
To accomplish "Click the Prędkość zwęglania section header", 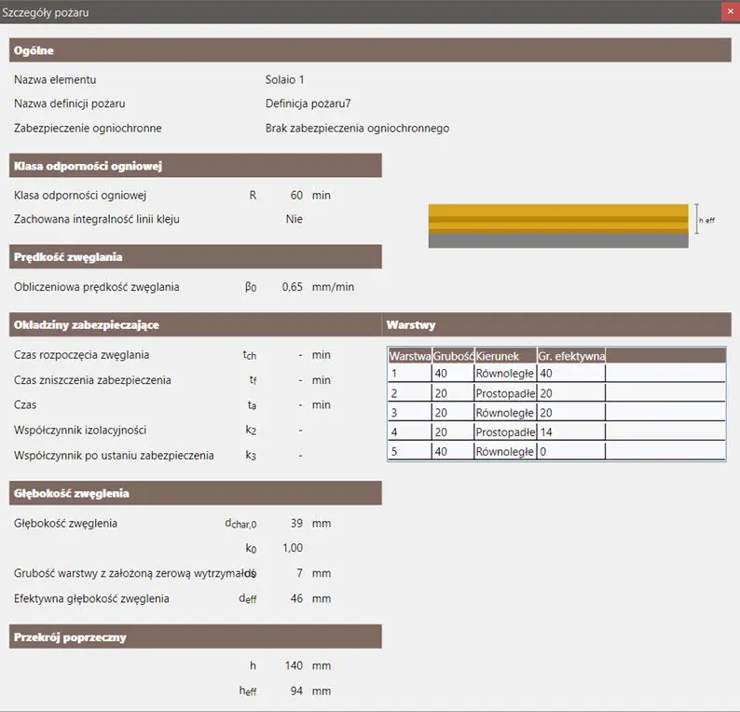I will (x=196, y=257).
